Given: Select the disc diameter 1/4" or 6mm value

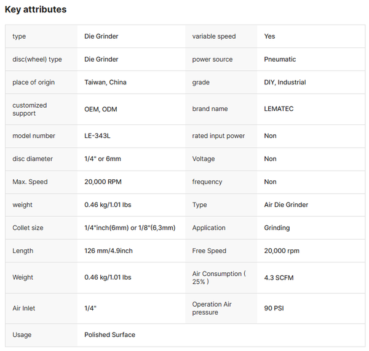Looking at the screenshot, I should [103, 159].
